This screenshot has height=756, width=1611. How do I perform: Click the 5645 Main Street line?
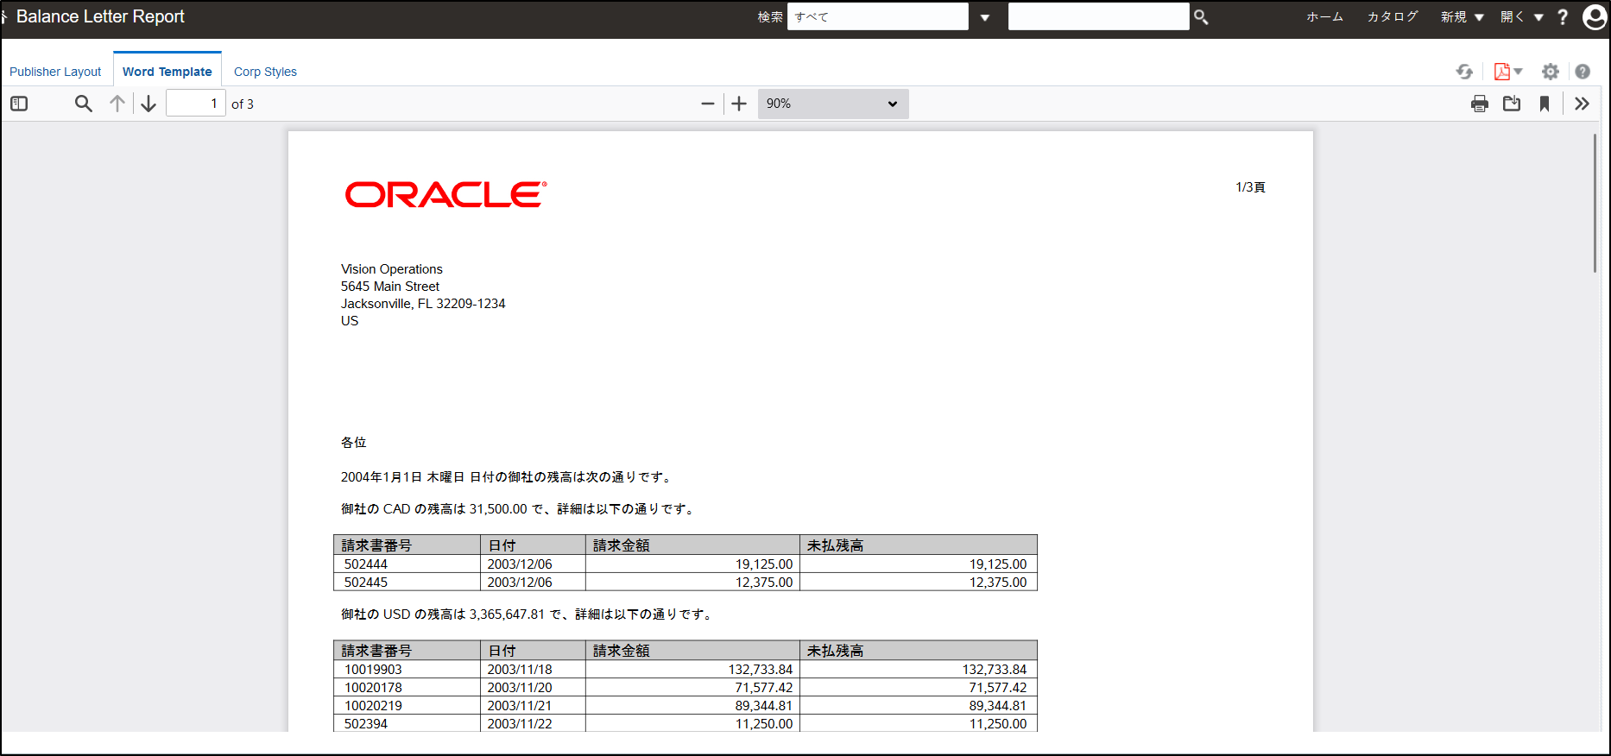point(389,287)
